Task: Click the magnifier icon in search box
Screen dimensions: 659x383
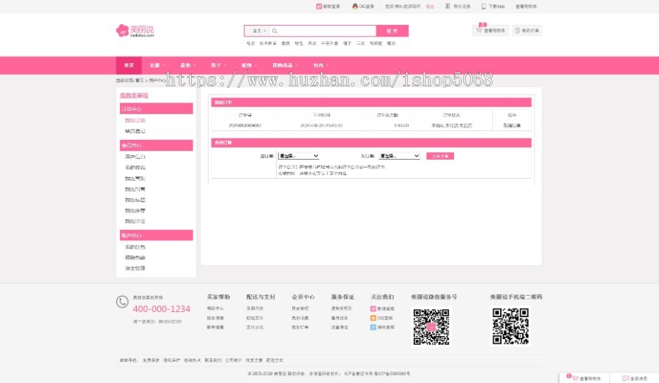Action: coord(275,31)
